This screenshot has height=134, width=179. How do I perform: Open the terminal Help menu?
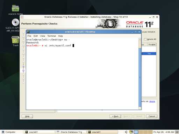click(x=60, y=36)
